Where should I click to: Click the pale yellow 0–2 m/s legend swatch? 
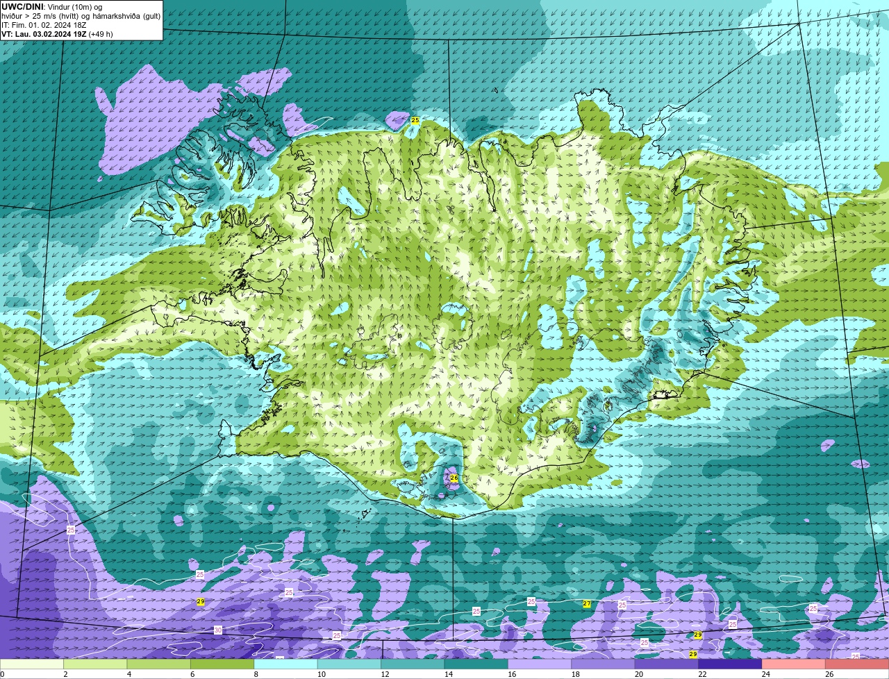pyautogui.click(x=32, y=664)
